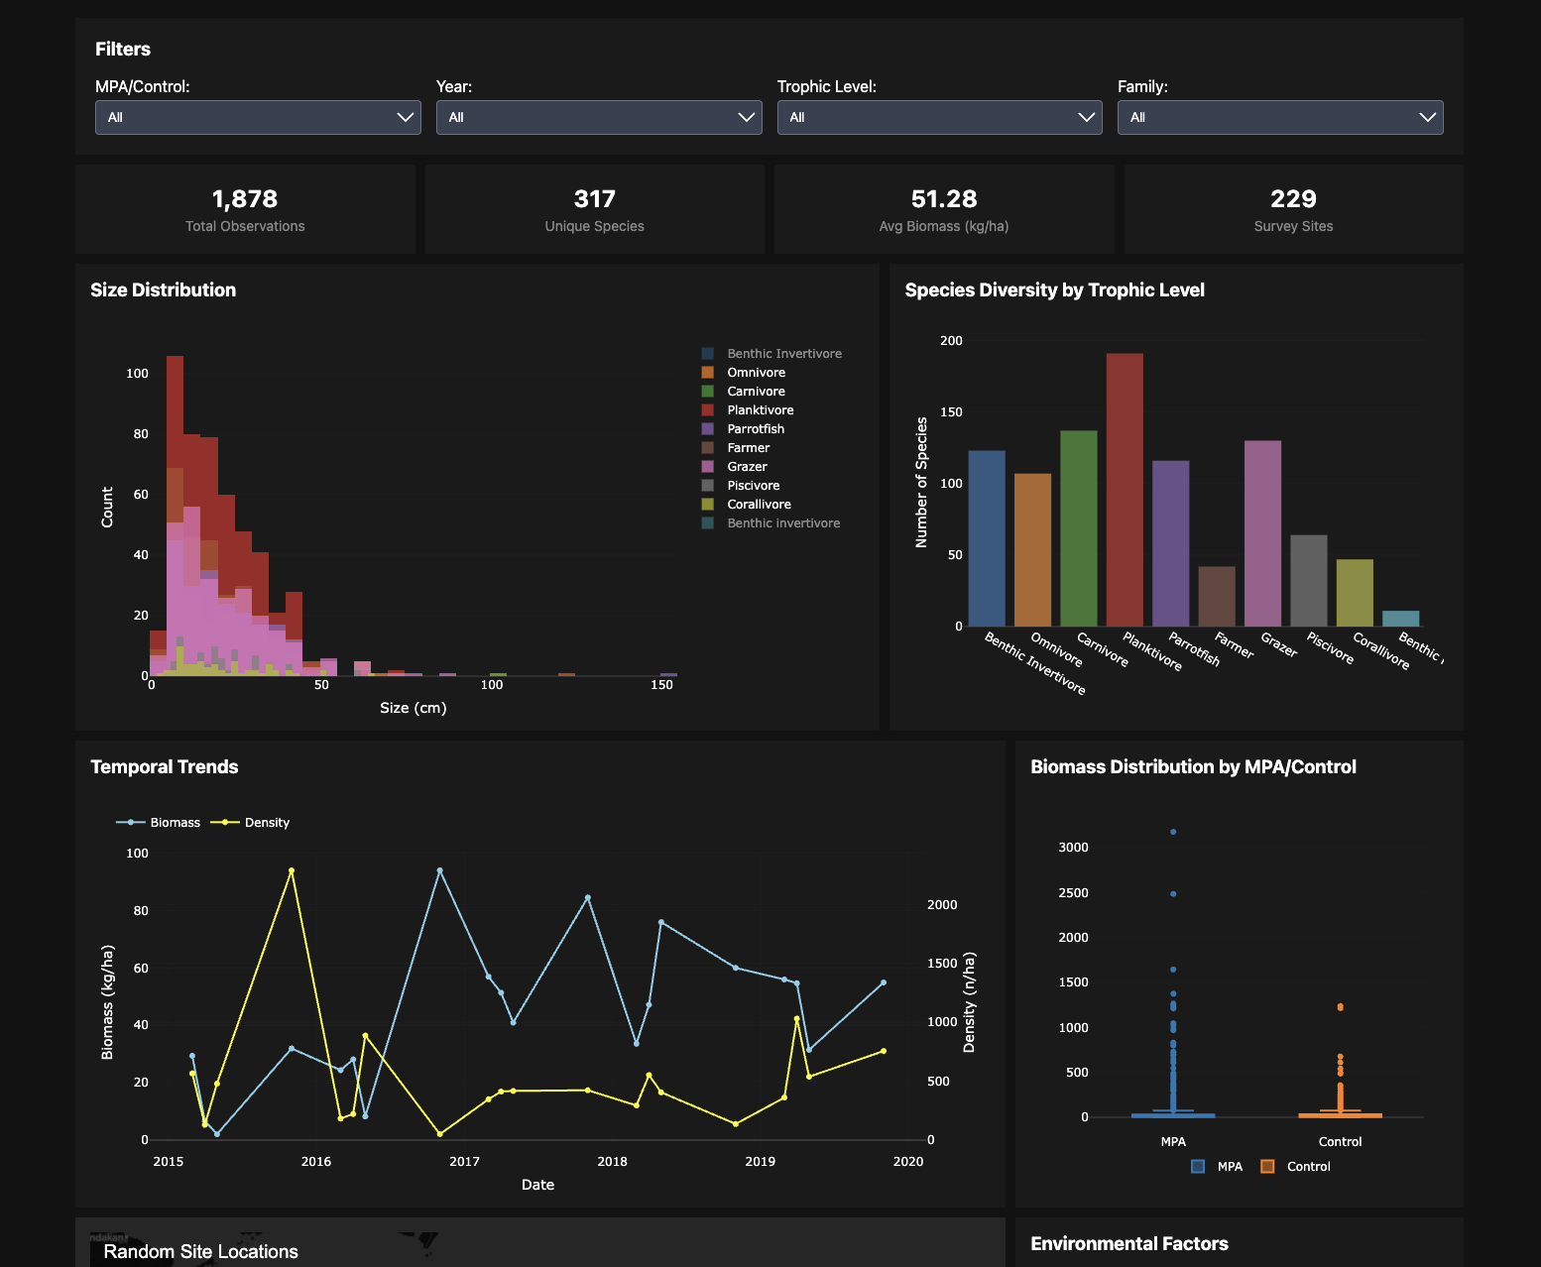1541x1267 pixels.
Task: Click the Carnivore bar in diversity chart
Action: (1079, 528)
